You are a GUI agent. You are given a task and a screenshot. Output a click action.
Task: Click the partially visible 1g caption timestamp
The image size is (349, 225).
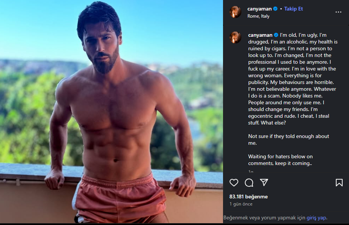coord(251,171)
